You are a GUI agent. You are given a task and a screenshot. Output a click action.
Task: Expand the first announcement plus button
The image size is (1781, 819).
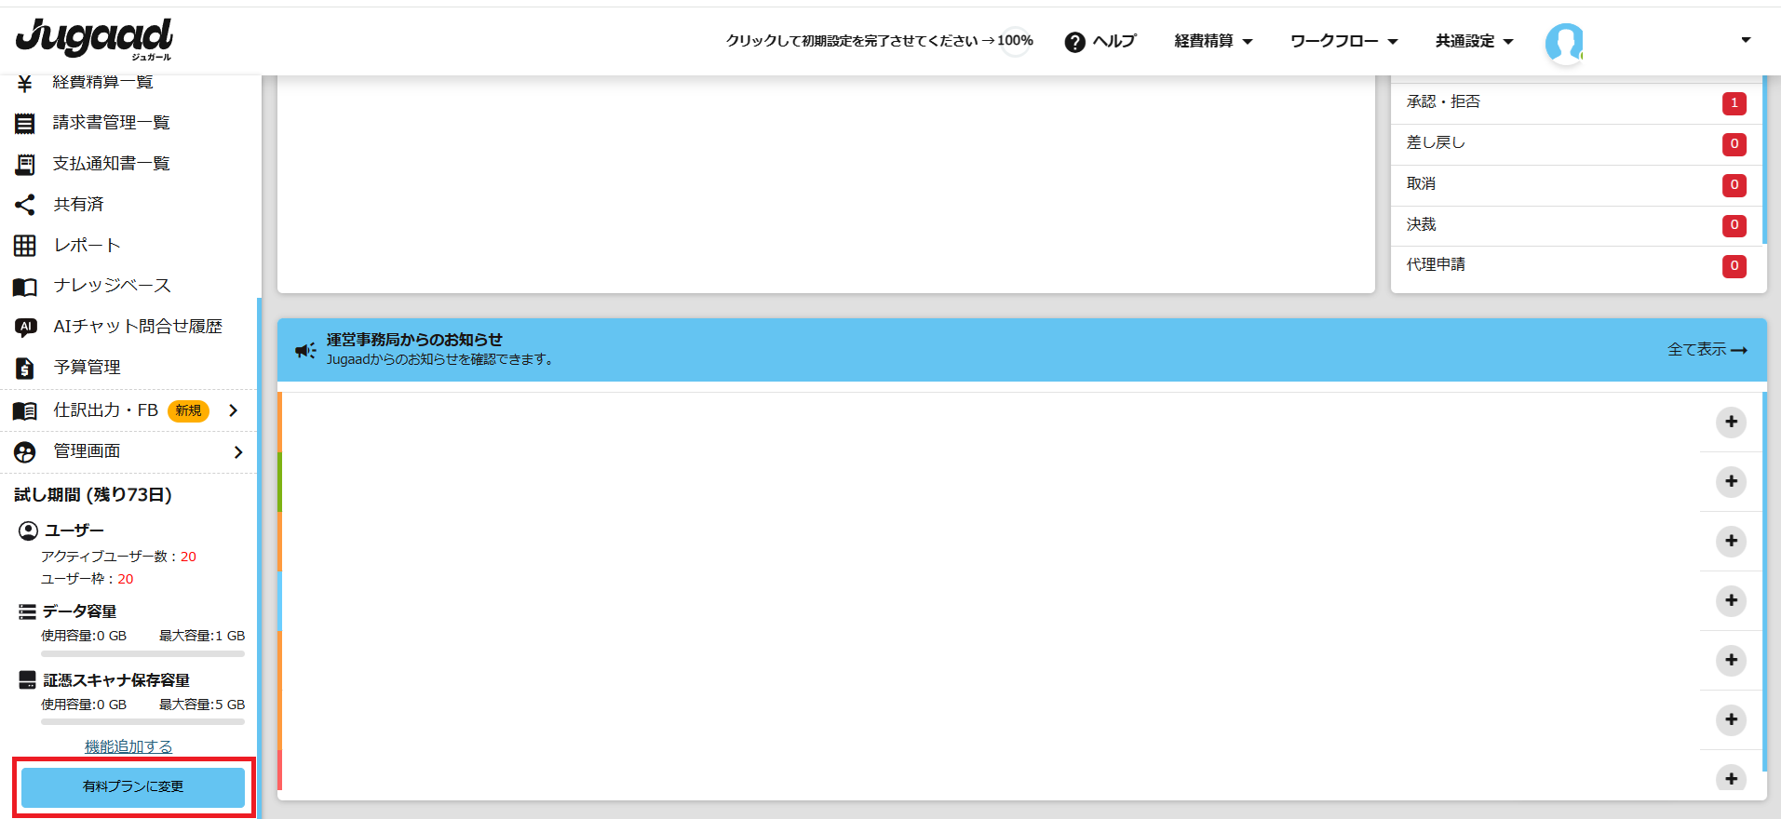(x=1731, y=422)
